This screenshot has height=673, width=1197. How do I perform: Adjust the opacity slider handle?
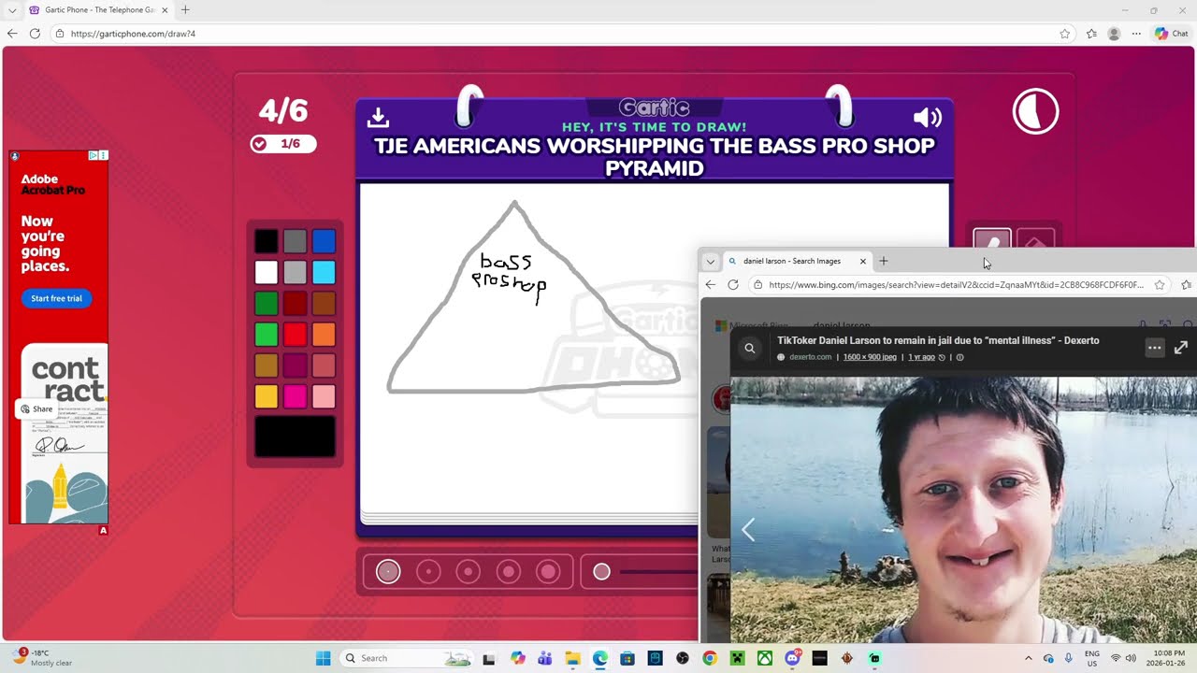pos(601,571)
